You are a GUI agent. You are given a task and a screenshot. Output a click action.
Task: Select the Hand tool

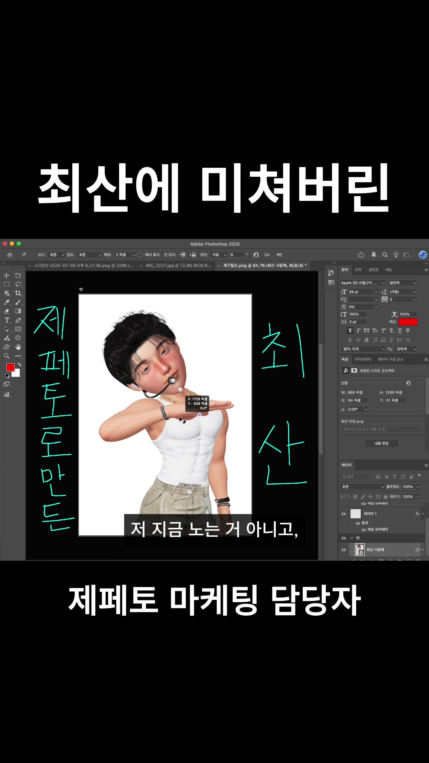(18, 347)
